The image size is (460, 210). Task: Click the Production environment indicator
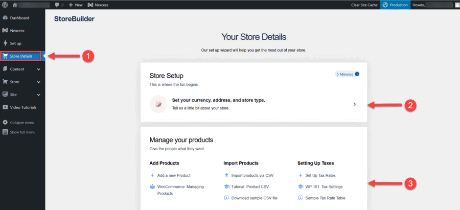(395, 5)
